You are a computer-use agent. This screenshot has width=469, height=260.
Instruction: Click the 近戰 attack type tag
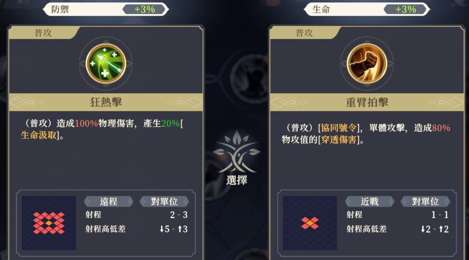point(370,202)
